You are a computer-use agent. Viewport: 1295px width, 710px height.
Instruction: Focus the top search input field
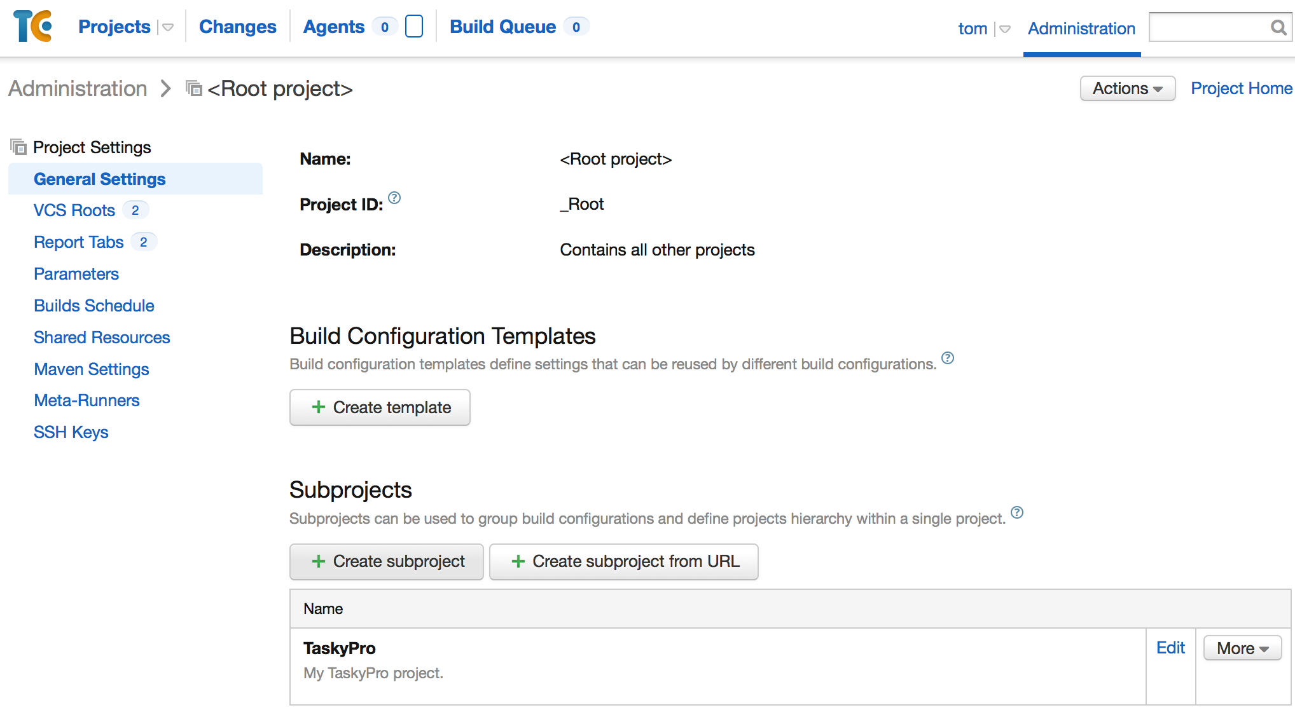pyautogui.click(x=1208, y=27)
